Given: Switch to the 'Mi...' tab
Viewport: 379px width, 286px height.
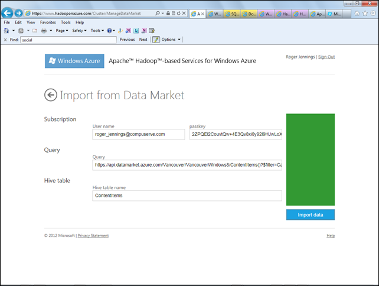Looking at the screenshot, I should coord(334,14).
